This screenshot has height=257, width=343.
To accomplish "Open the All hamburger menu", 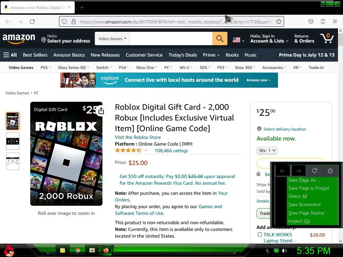I will (10, 55).
